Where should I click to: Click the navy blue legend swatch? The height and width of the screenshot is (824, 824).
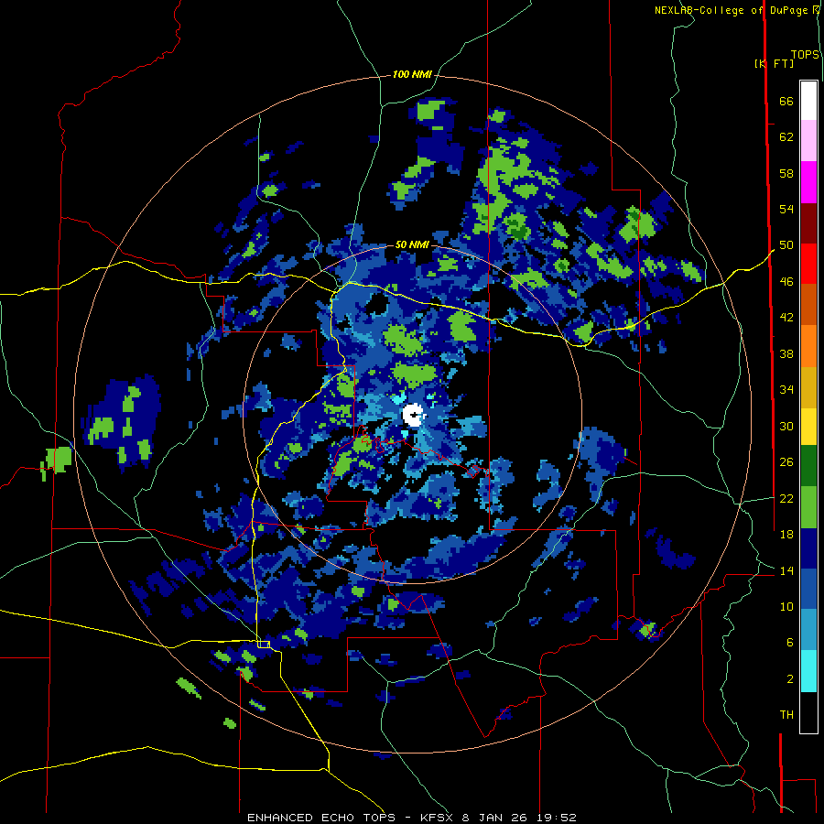coord(808,548)
